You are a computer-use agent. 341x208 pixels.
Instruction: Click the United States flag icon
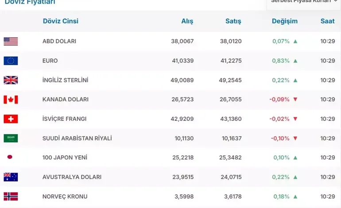tap(11, 41)
